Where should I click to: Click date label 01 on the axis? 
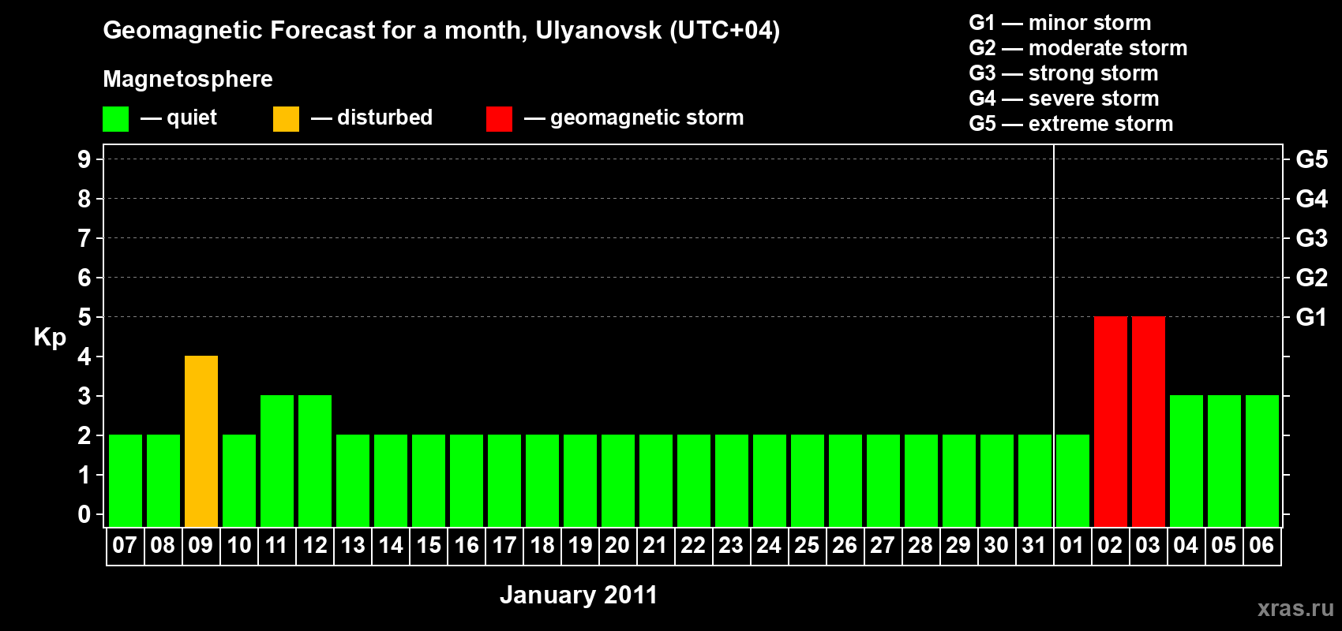pos(1072,546)
